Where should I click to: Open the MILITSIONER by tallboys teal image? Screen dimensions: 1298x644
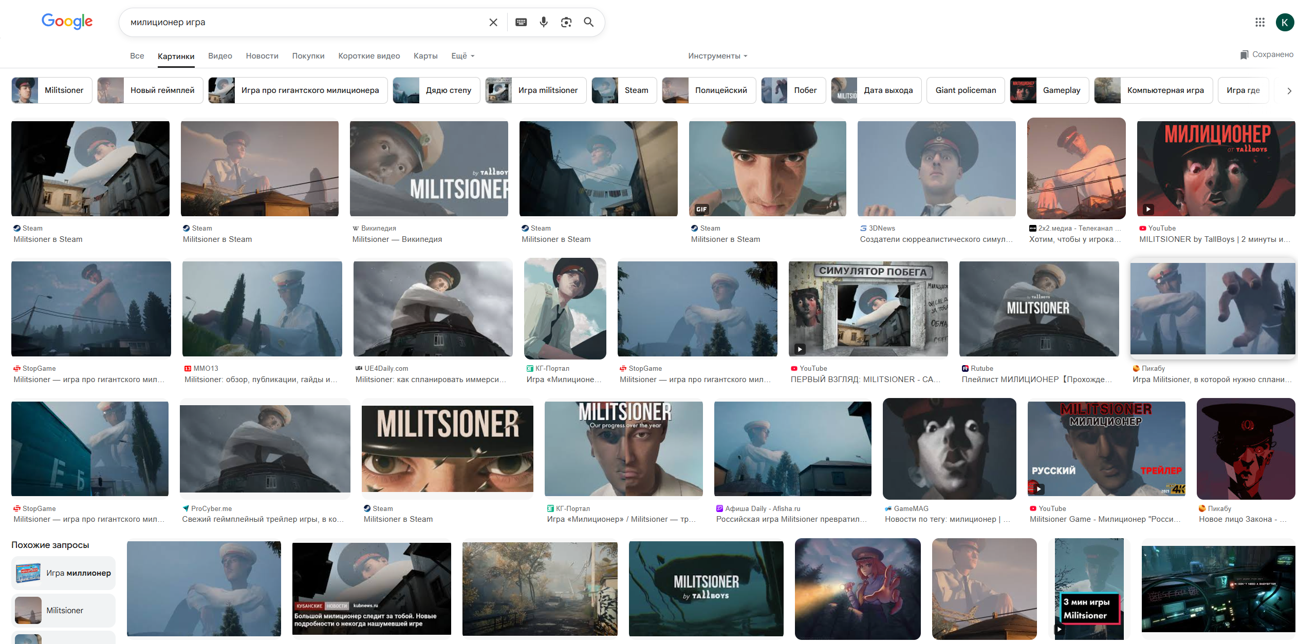(706, 589)
